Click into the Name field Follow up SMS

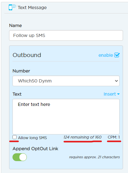pos(66,35)
